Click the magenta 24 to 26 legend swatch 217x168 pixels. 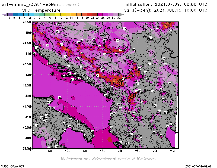100,14
